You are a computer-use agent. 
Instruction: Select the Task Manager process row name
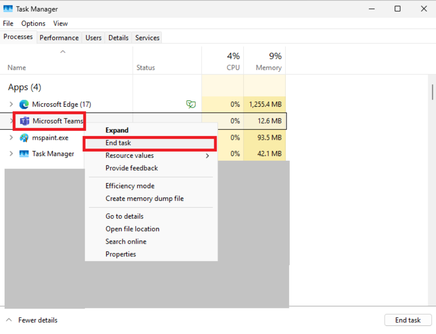(53, 154)
